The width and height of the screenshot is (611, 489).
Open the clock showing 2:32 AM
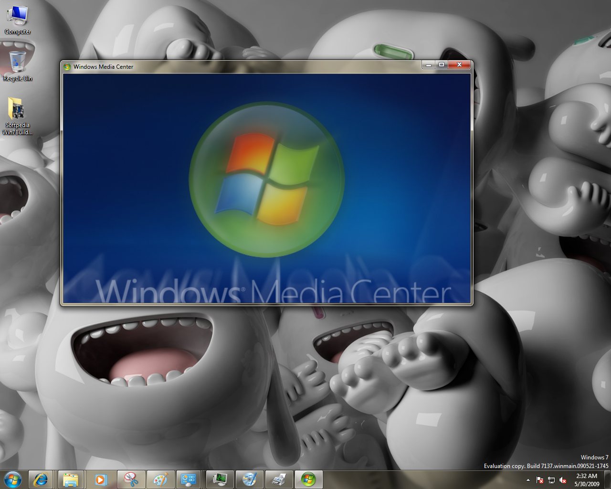[587, 480]
